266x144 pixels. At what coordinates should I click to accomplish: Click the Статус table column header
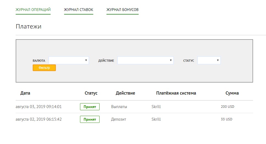coord(91,93)
